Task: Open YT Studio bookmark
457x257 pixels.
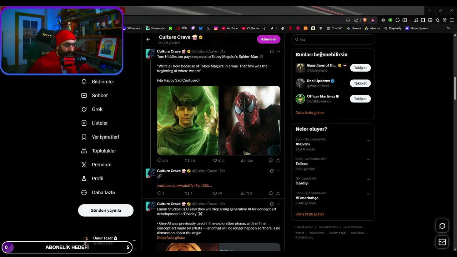Action: pyautogui.click(x=250, y=28)
